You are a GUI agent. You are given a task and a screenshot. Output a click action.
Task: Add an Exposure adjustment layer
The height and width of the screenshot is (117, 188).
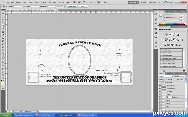[178, 35]
